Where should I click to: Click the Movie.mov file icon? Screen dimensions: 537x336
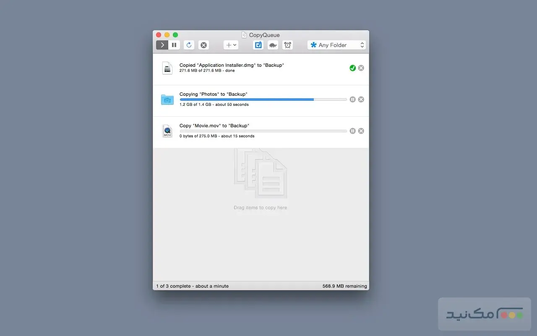point(167,131)
